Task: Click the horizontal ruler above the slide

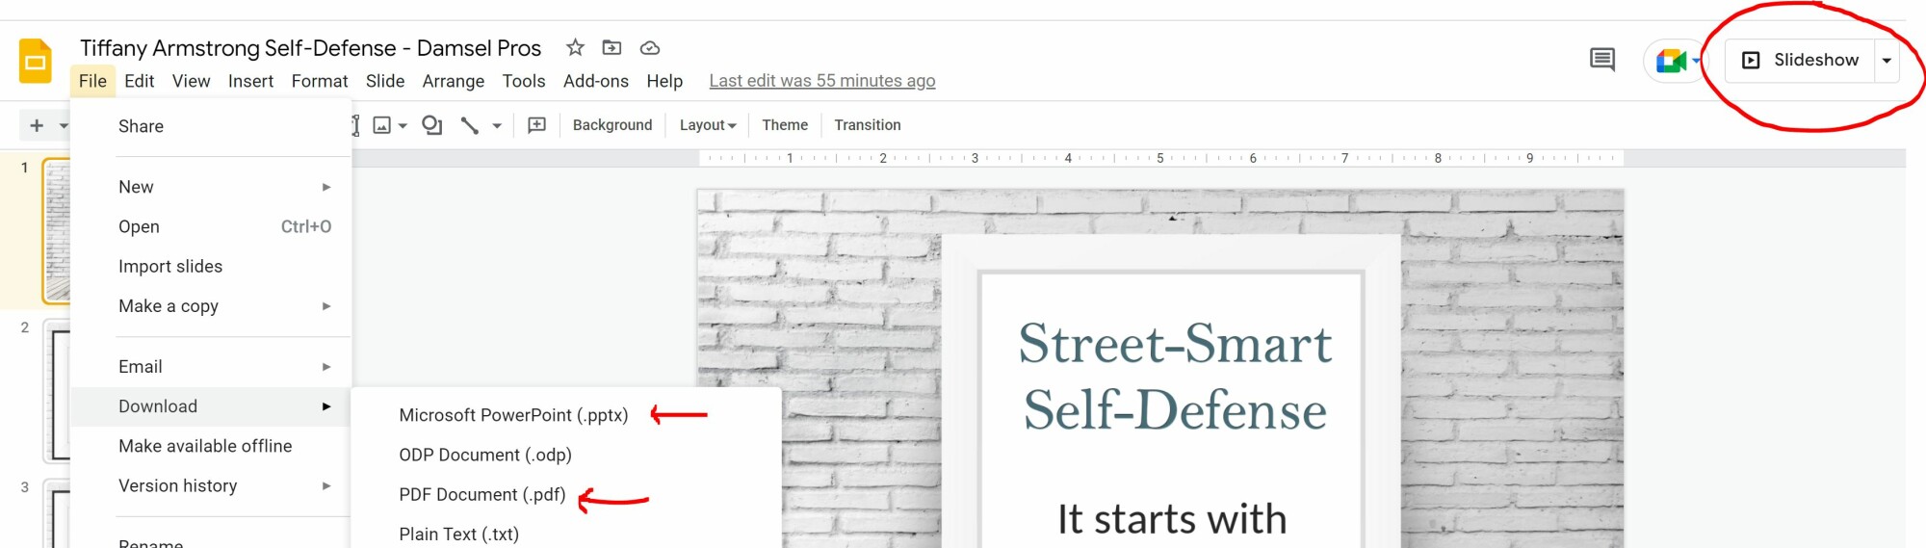Action: 1160,158
